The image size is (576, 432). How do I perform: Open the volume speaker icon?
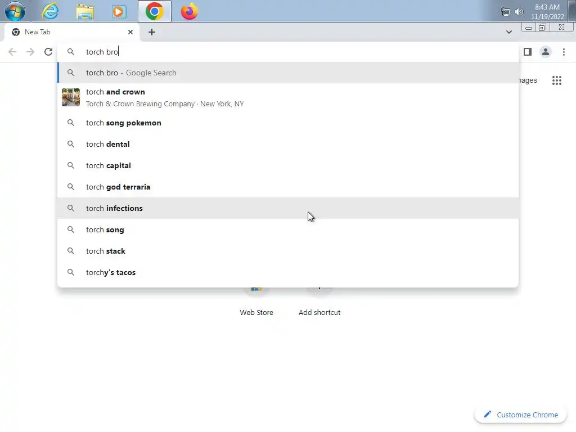click(519, 12)
